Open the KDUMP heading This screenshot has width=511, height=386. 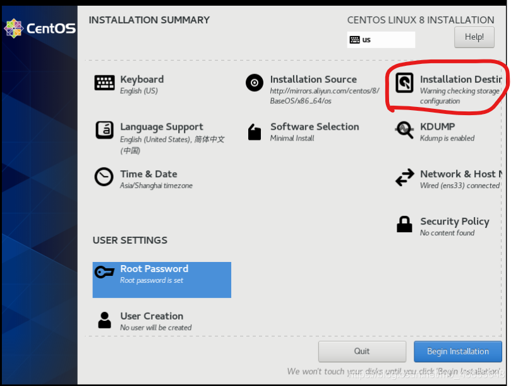pyautogui.click(x=437, y=127)
